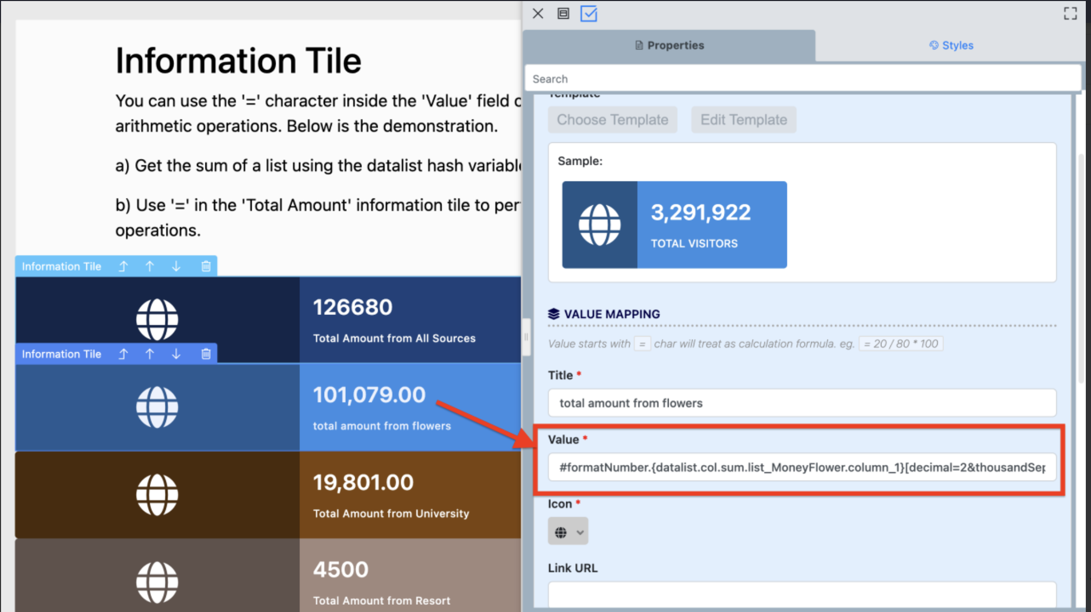Click 'total amount from flowers' tile caption

(382, 426)
